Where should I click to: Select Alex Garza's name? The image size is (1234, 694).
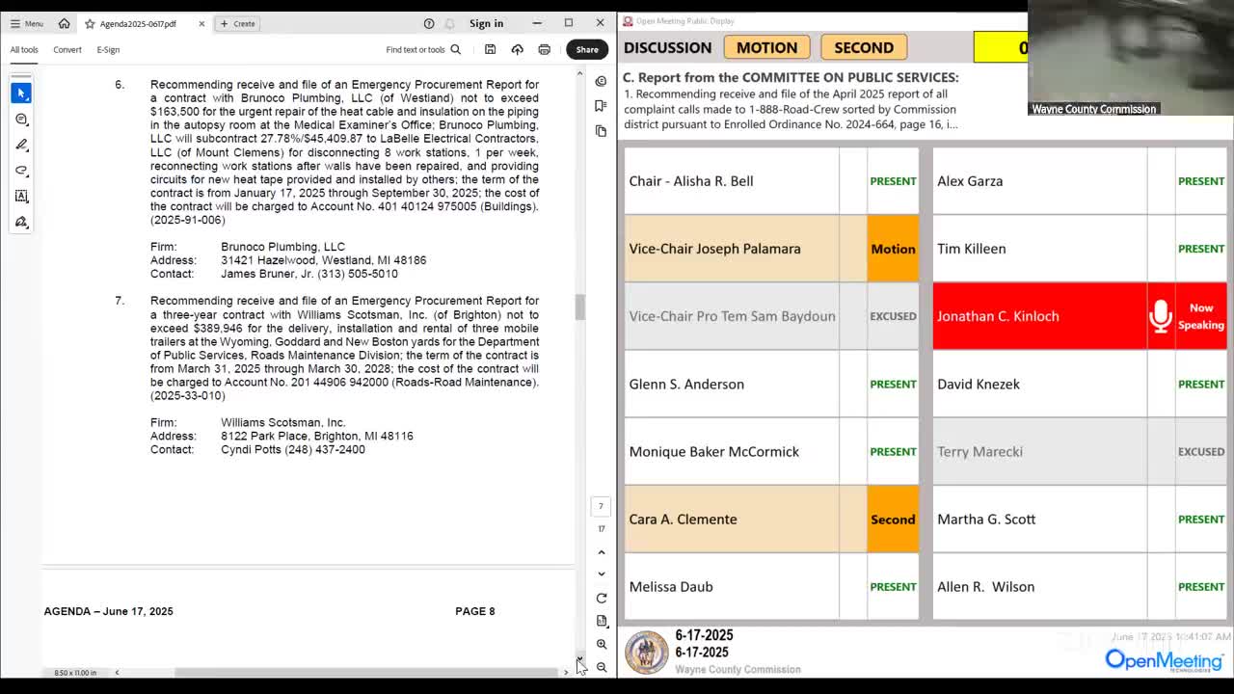[x=970, y=181]
